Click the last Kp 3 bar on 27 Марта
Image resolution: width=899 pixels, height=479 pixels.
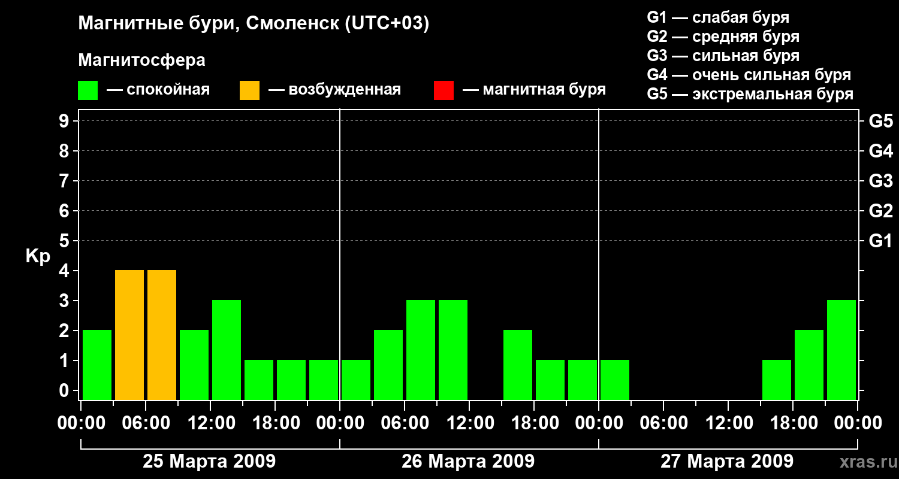841,350
